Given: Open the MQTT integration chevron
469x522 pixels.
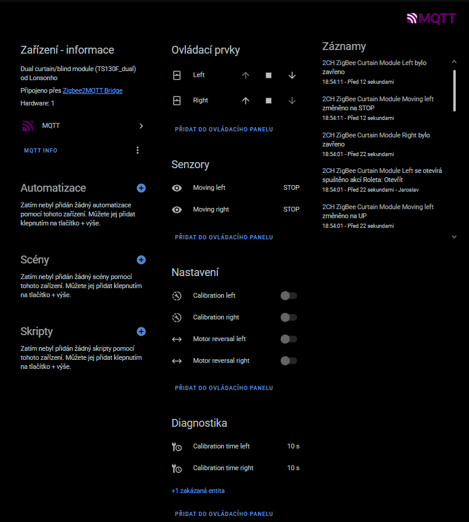Looking at the screenshot, I should click(x=141, y=126).
